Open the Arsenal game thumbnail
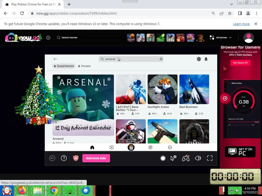 (83, 105)
